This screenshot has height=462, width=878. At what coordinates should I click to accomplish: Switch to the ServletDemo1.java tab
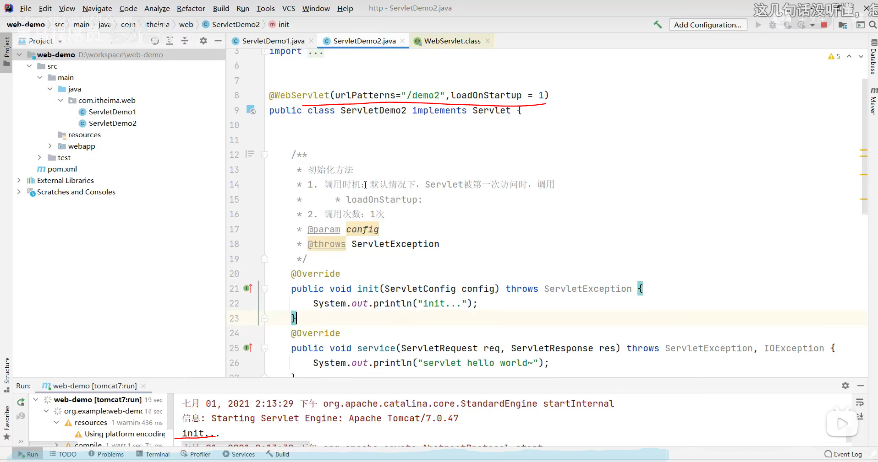click(273, 41)
